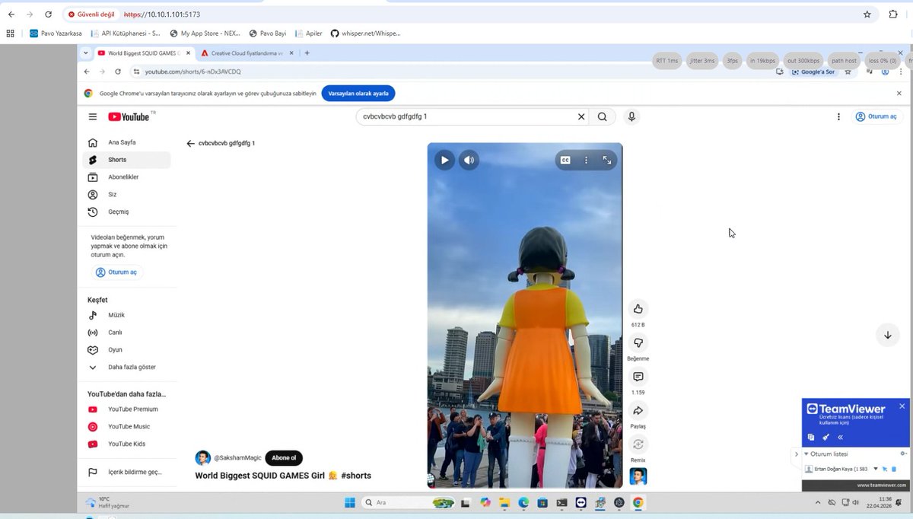Go to next Short with down arrow
The height and width of the screenshot is (519, 913).
pos(887,335)
